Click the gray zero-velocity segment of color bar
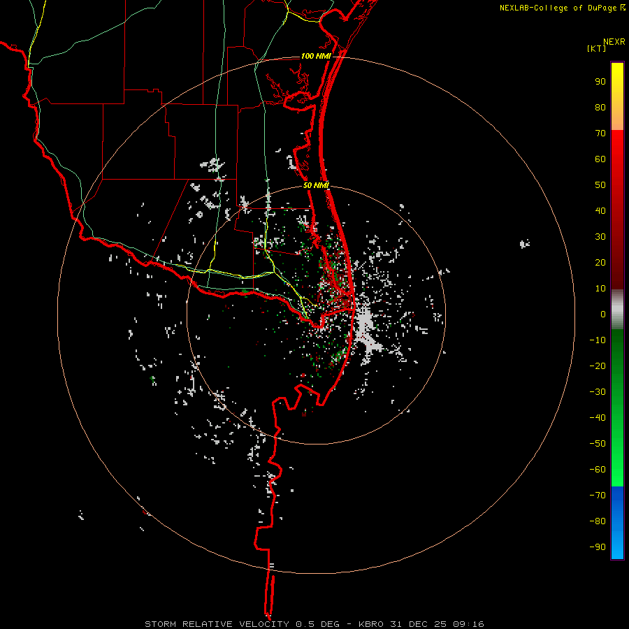629x629 pixels. (x=617, y=310)
